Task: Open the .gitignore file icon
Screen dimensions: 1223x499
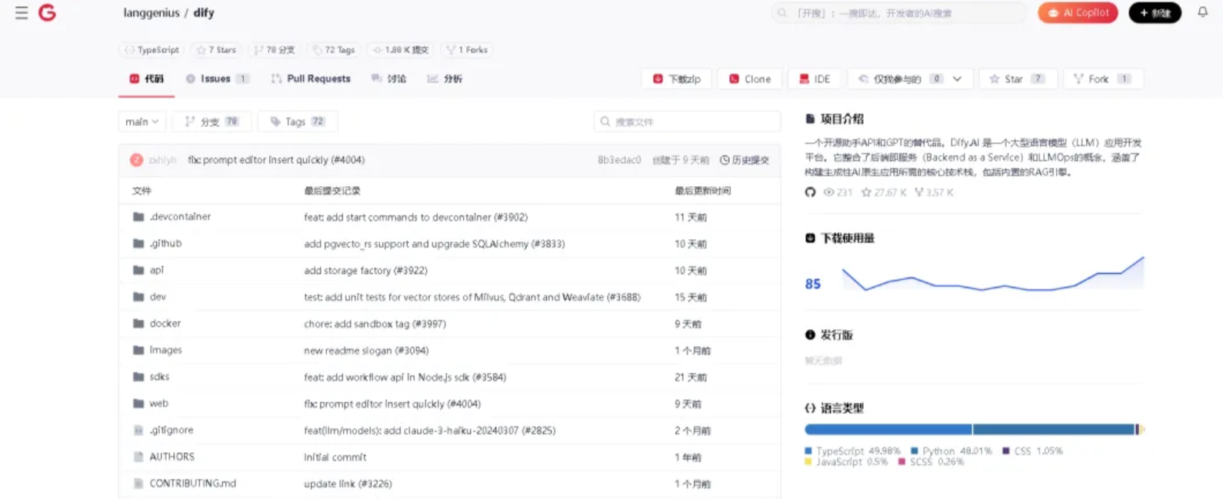Action: [x=138, y=430]
